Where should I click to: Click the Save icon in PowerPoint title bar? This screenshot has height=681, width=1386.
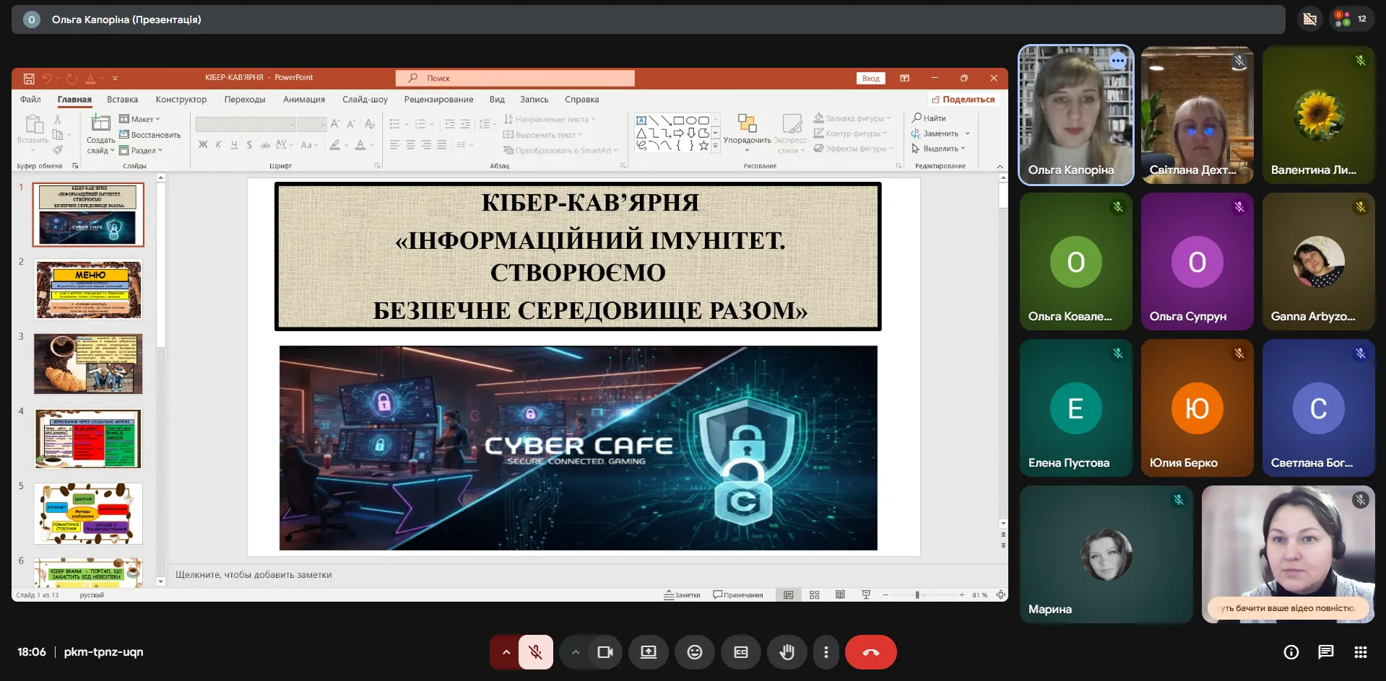coord(29,78)
